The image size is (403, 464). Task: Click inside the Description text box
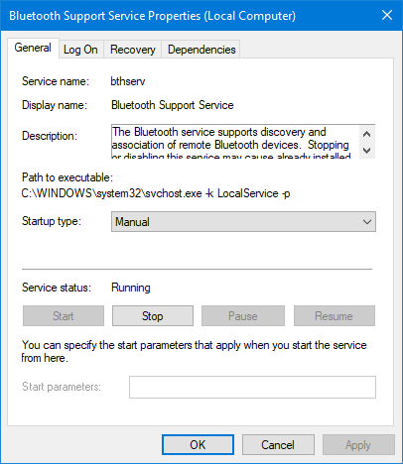pos(235,142)
